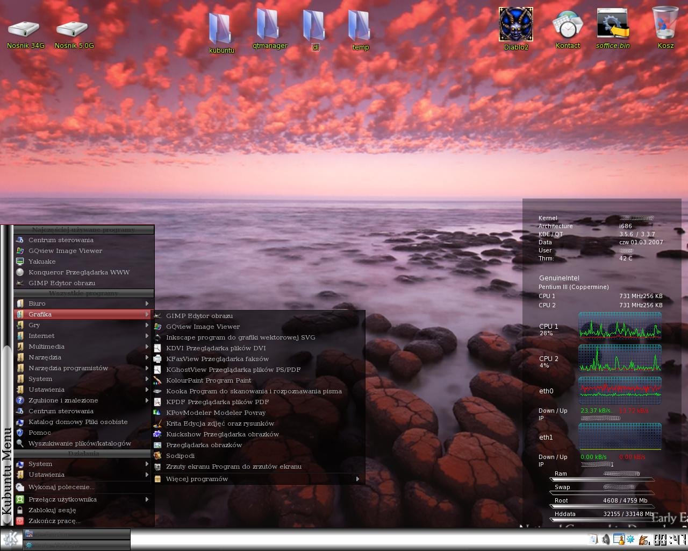This screenshot has height=551, width=688.
Task: Open Wyszukiwanie plików/katalogów
Action: click(83, 443)
